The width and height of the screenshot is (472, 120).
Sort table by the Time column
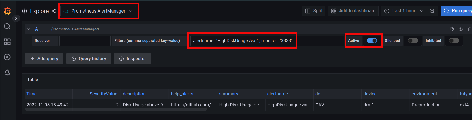pos(32,94)
